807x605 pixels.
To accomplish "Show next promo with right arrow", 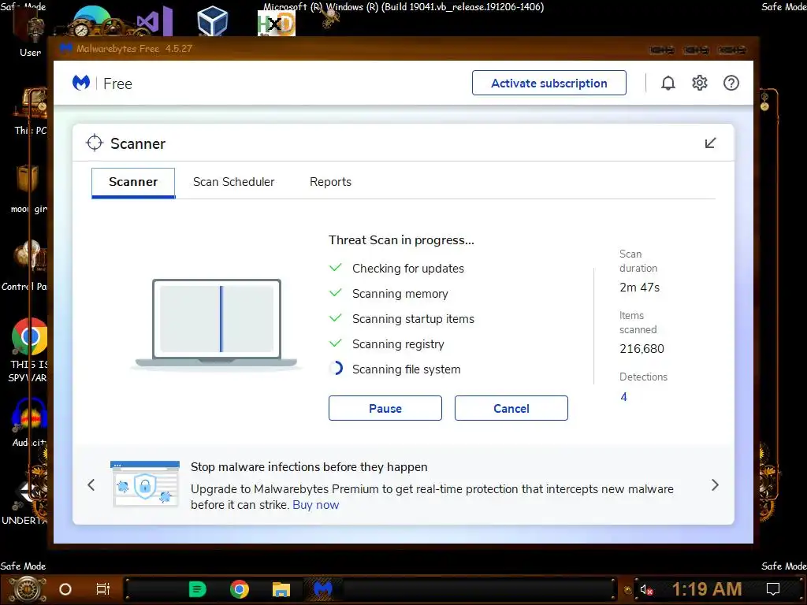I will click(x=715, y=484).
